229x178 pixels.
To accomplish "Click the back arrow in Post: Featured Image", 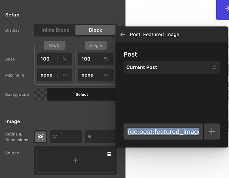I will (x=123, y=35).
